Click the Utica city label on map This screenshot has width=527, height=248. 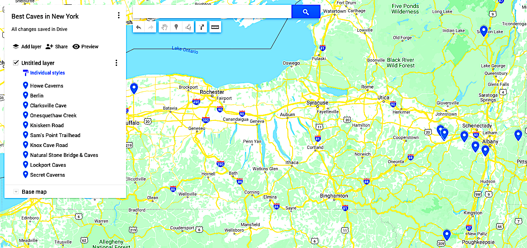coord(383,97)
